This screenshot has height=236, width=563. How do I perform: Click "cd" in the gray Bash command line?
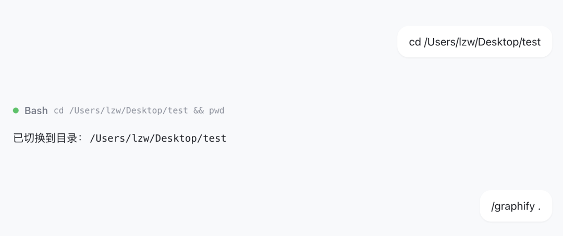(59, 110)
